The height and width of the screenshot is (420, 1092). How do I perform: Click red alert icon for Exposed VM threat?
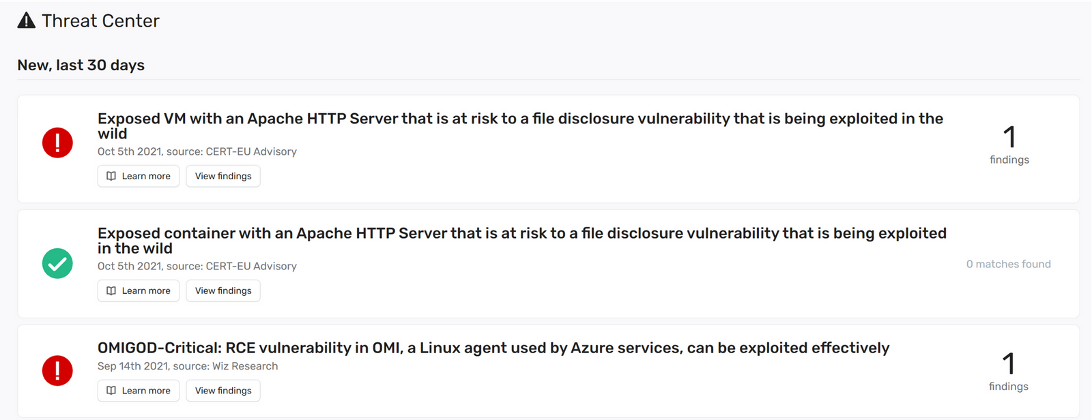[x=57, y=143]
